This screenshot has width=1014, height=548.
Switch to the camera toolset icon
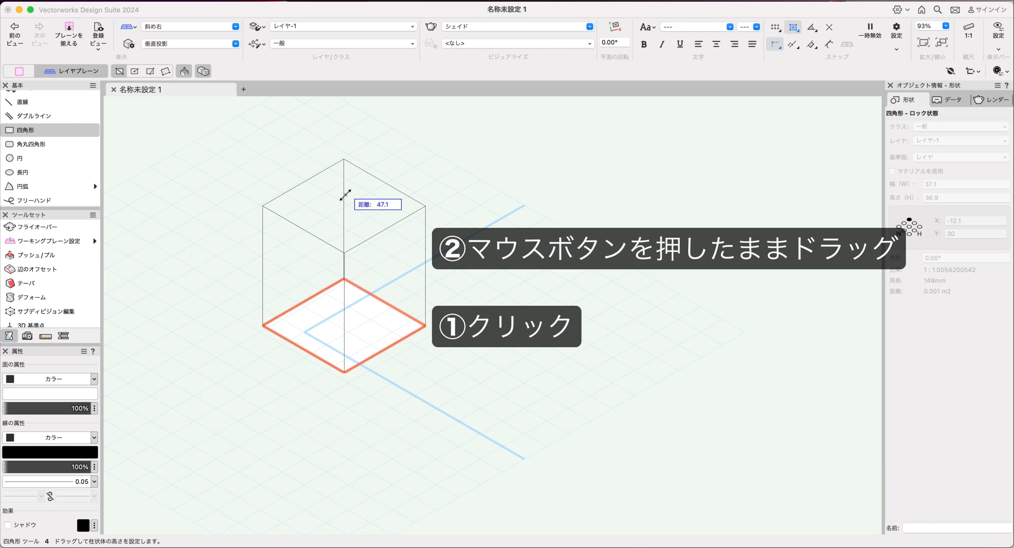tap(27, 336)
